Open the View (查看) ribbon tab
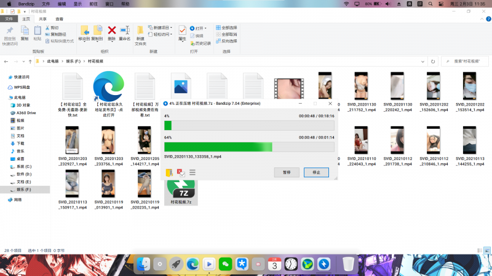 pyautogui.click(x=60, y=19)
